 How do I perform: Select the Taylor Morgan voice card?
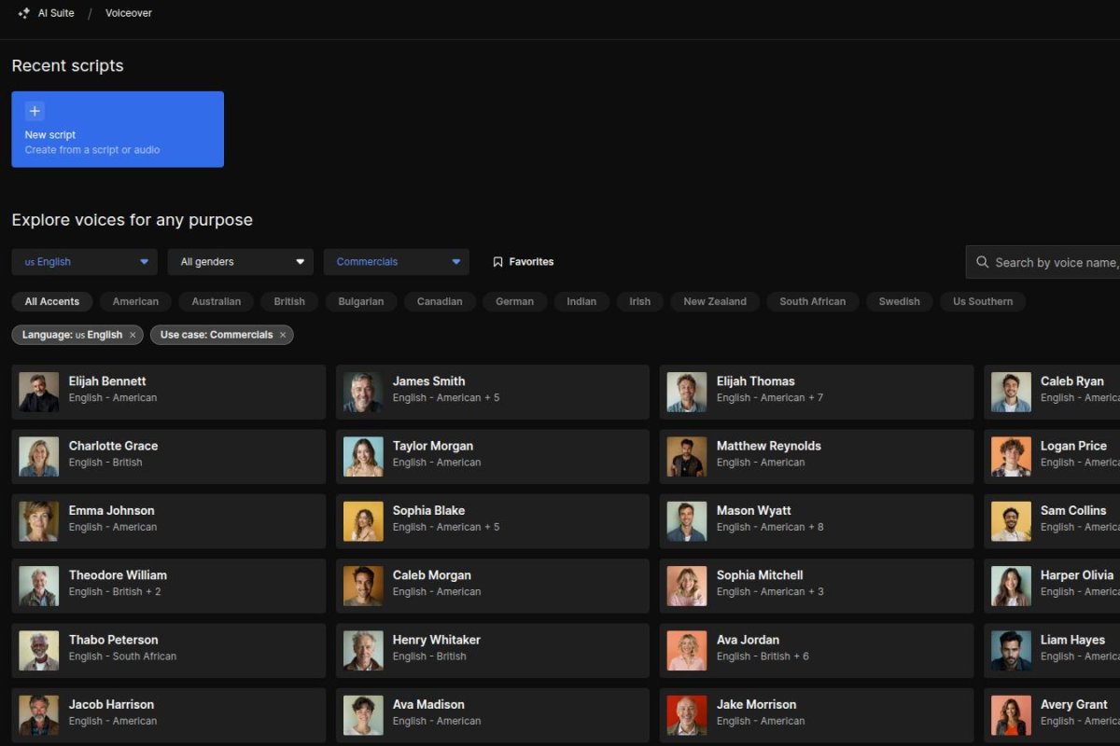click(492, 457)
